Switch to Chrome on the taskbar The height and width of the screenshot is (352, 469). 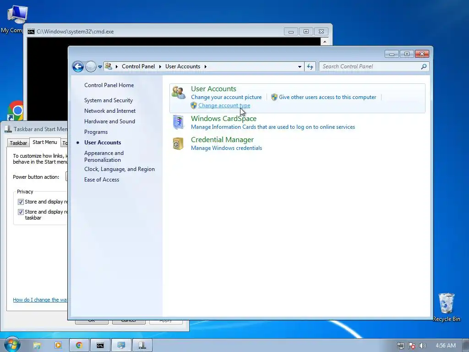[79, 346]
